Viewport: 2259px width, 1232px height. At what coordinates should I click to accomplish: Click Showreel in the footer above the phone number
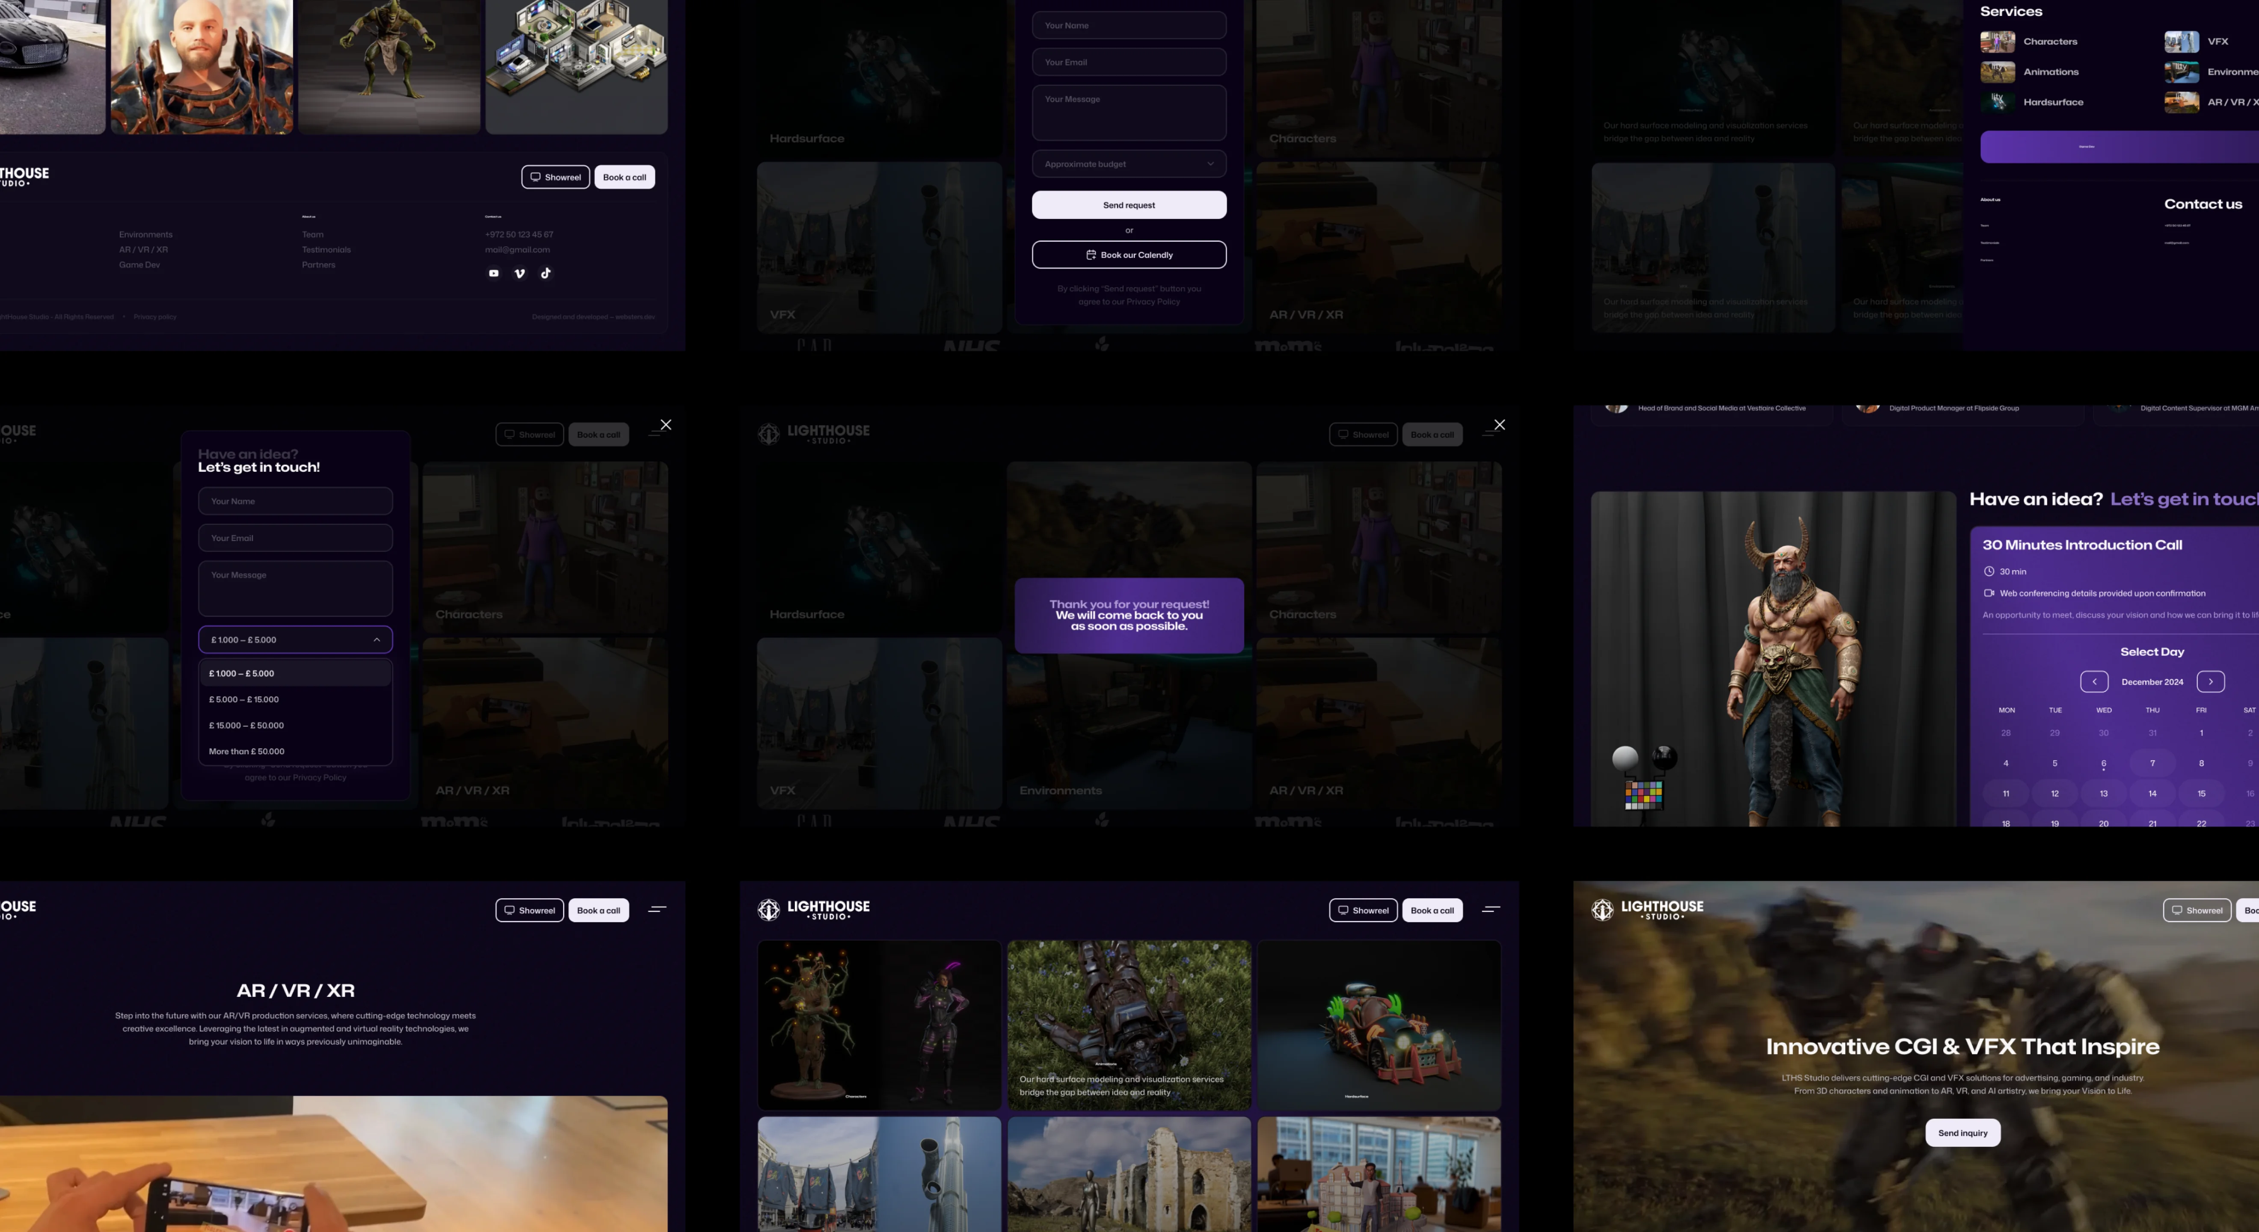(556, 177)
